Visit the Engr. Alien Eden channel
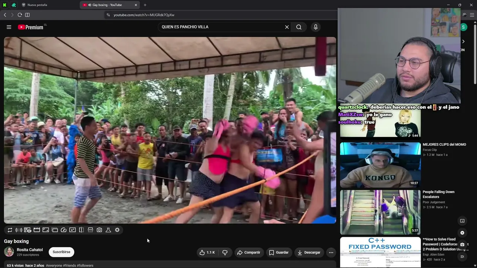 433,255
